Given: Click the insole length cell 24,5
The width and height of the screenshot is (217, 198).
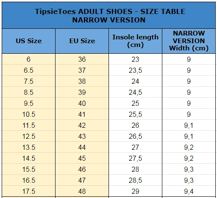Looking at the screenshot, I should point(135,92).
